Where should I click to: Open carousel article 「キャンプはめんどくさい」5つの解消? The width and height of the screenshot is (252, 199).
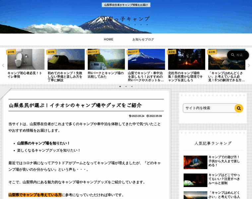[x=226, y=77]
